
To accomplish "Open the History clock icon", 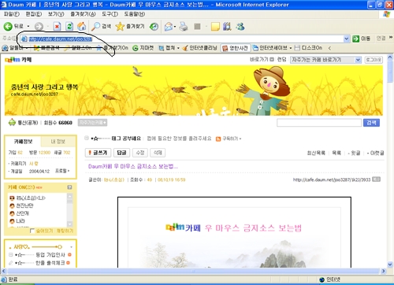I will click(154, 26).
